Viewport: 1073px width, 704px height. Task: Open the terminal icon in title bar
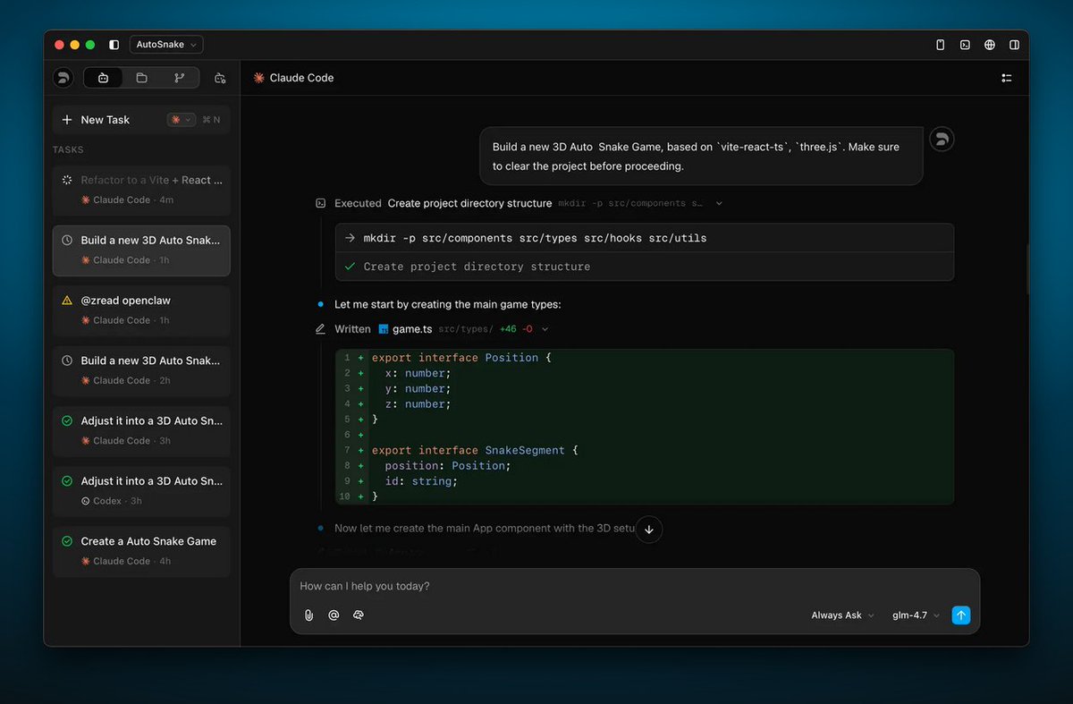click(965, 45)
